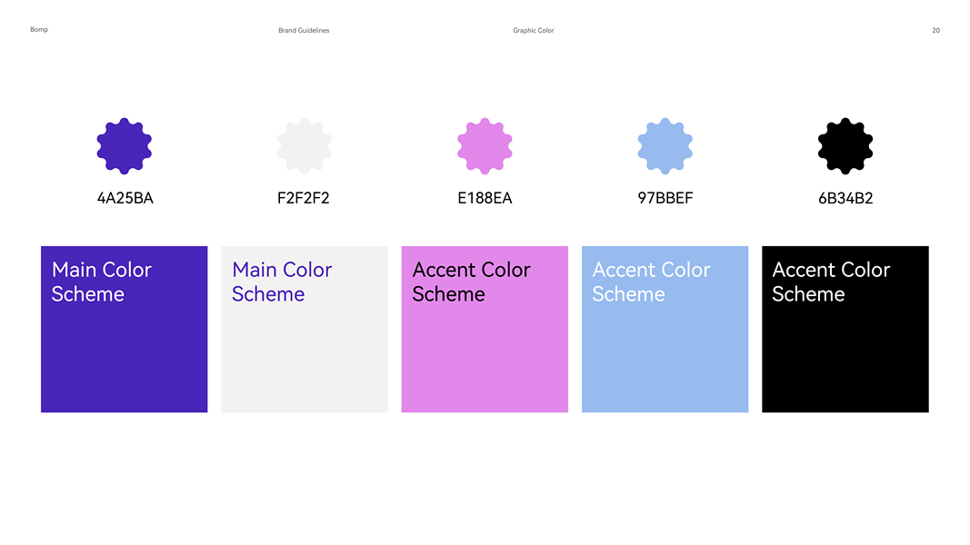This screenshot has width=970, height=545.
Task: Select the F2F2F2 hex code text
Action: [x=304, y=198]
